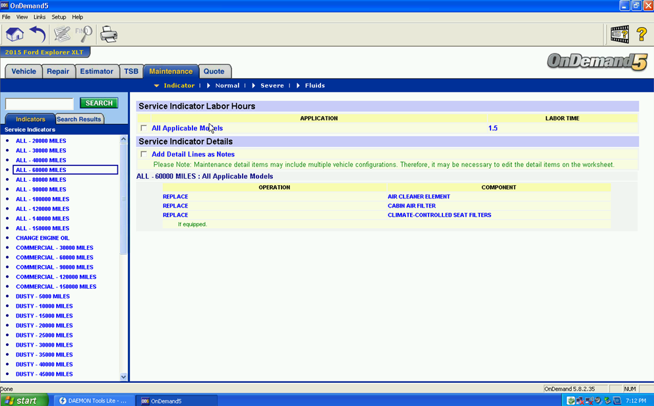
Task: Click inside the indicator search field
Action: [x=39, y=103]
